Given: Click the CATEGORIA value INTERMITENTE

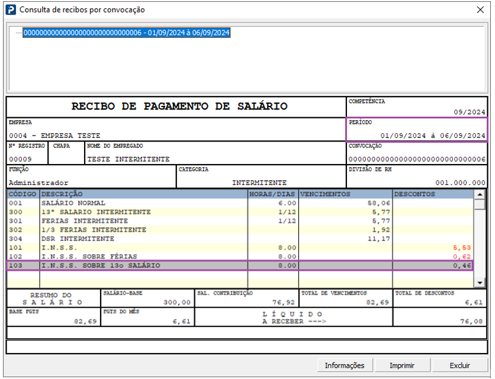Looking at the screenshot, I should 259,183.
